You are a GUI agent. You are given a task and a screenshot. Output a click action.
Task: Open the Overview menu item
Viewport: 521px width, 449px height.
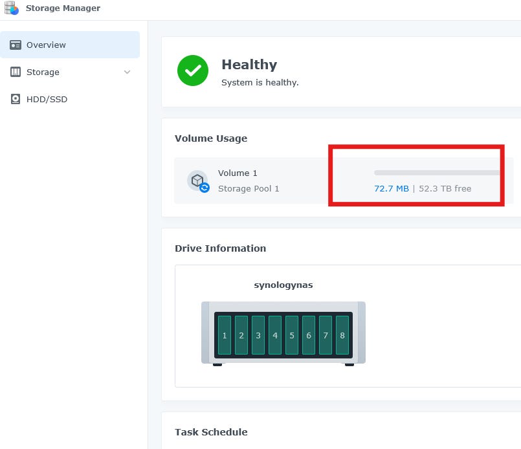point(70,45)
